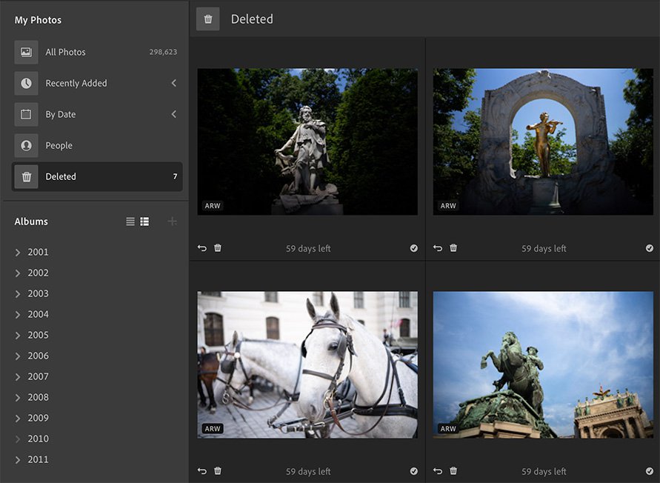Expand the Recently Added chevron
This screenshot has height=483, width=660.
[x=174, y=83]
